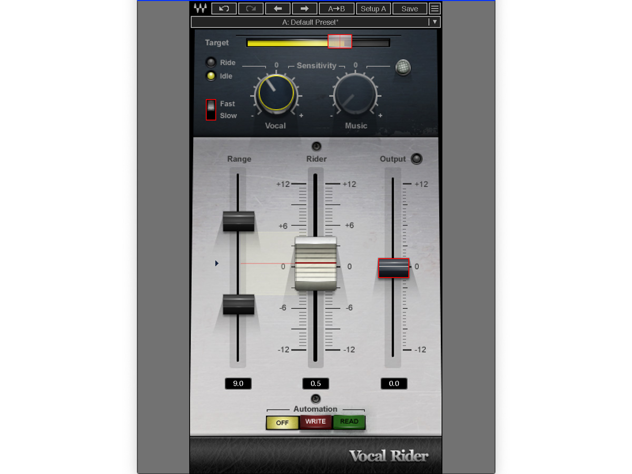Toggle the button next to Output label

click(x=417, y=159)
